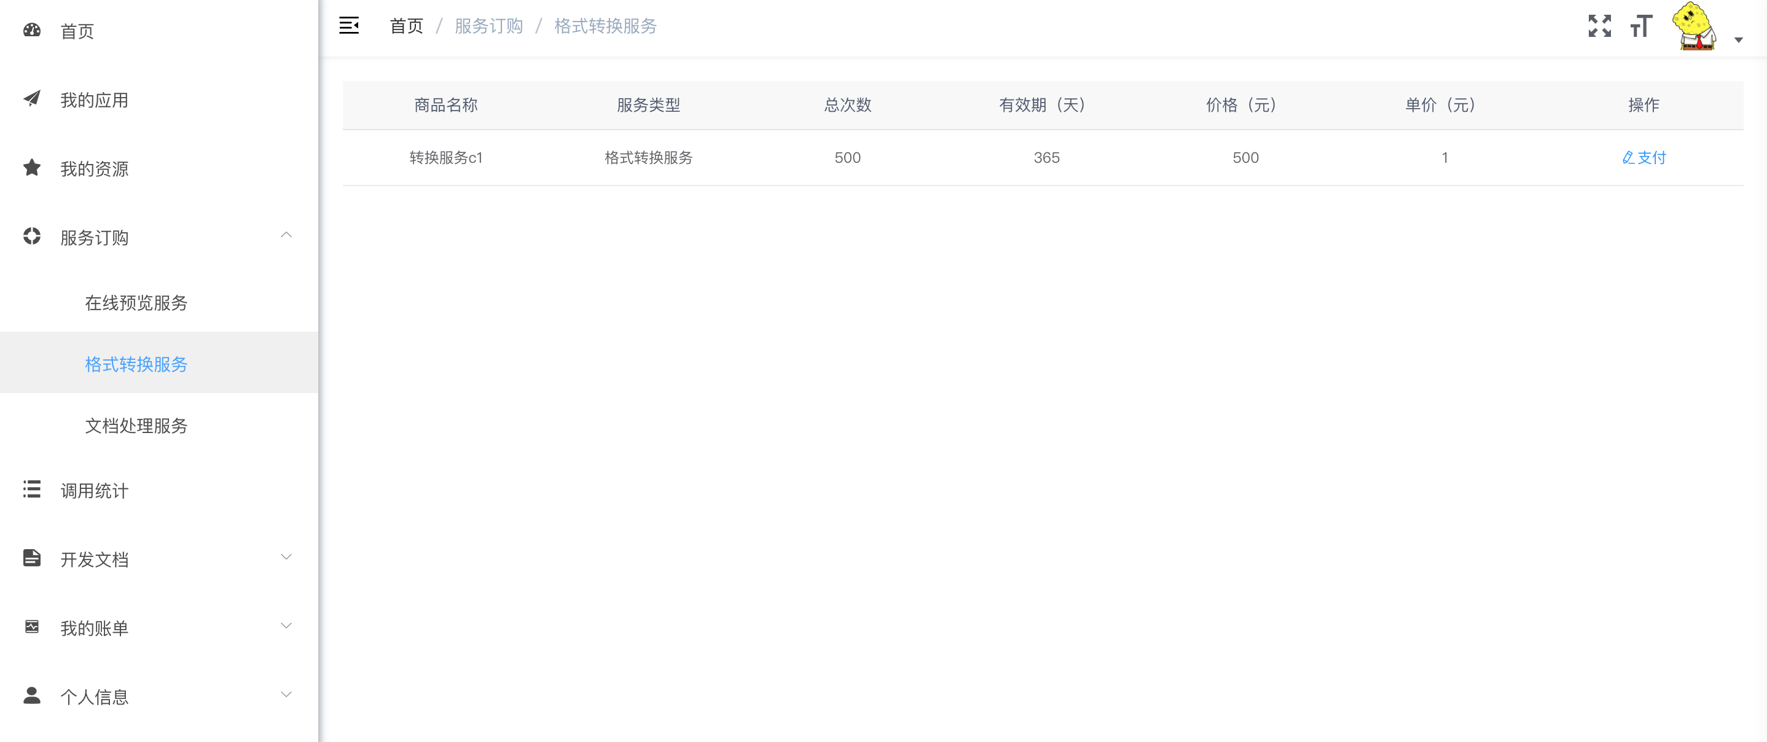This screenshot has height=742, width=1767.
Task: Collapse the 服务订购 submenu chevron
Action: click(x=287, y=235)
